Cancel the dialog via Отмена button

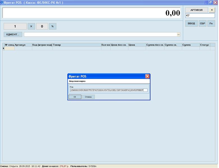click(x=88, y=97)
